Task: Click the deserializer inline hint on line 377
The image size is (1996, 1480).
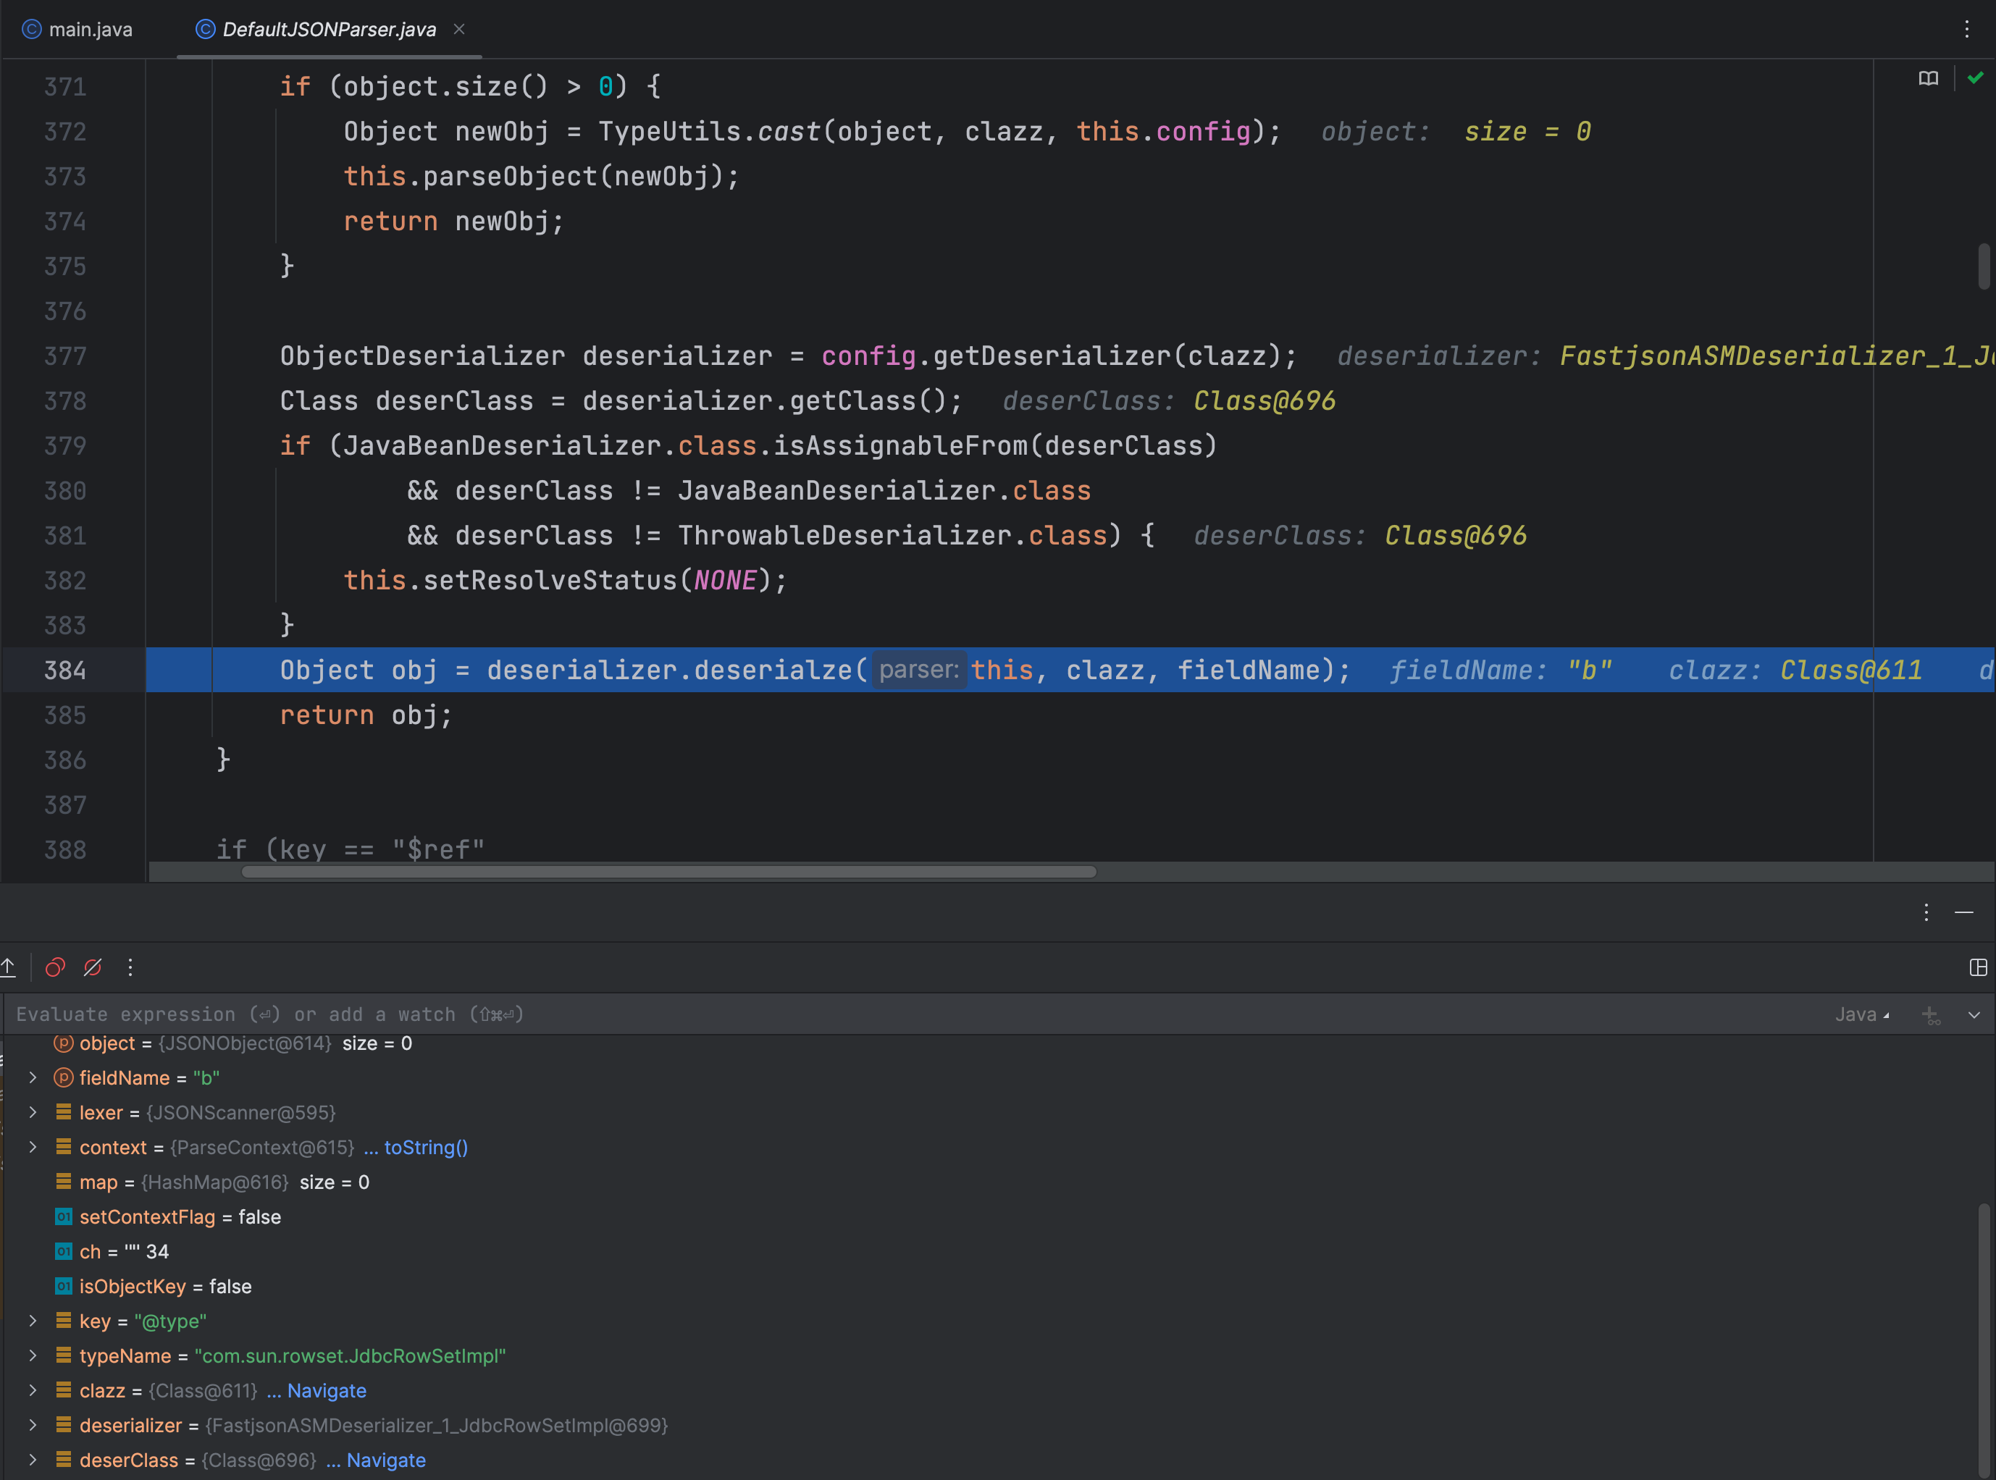Action: (1666, 356)
